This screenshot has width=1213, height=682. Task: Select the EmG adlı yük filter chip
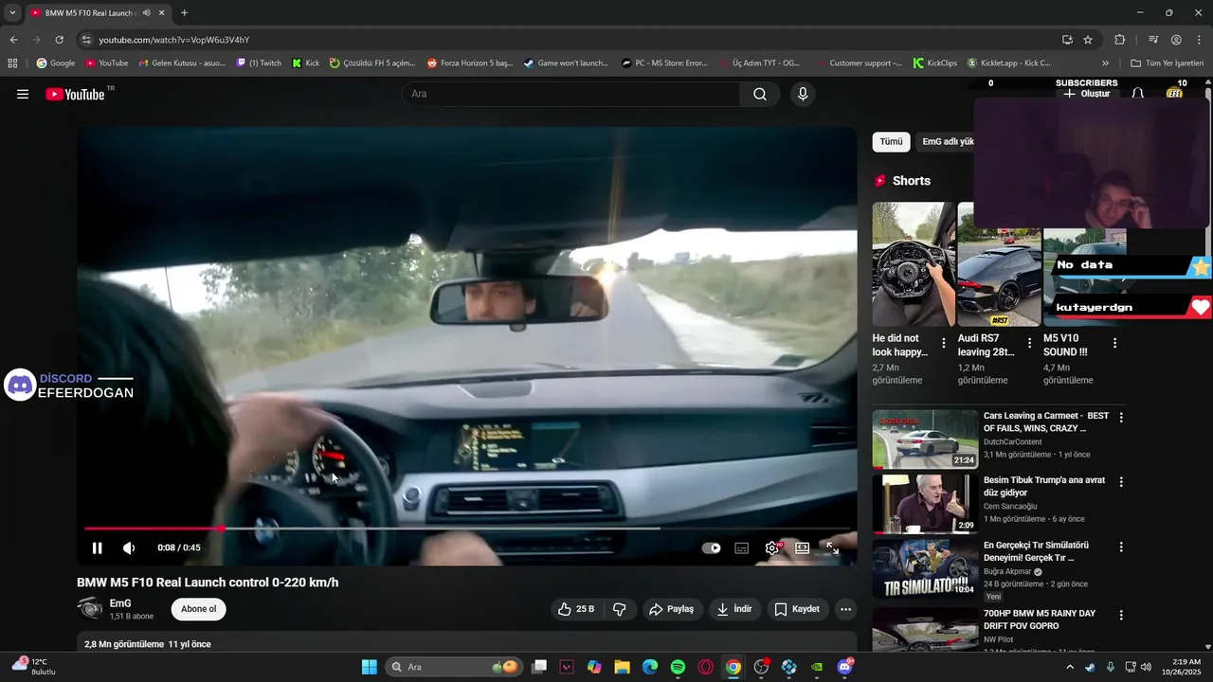click(948, 142)
